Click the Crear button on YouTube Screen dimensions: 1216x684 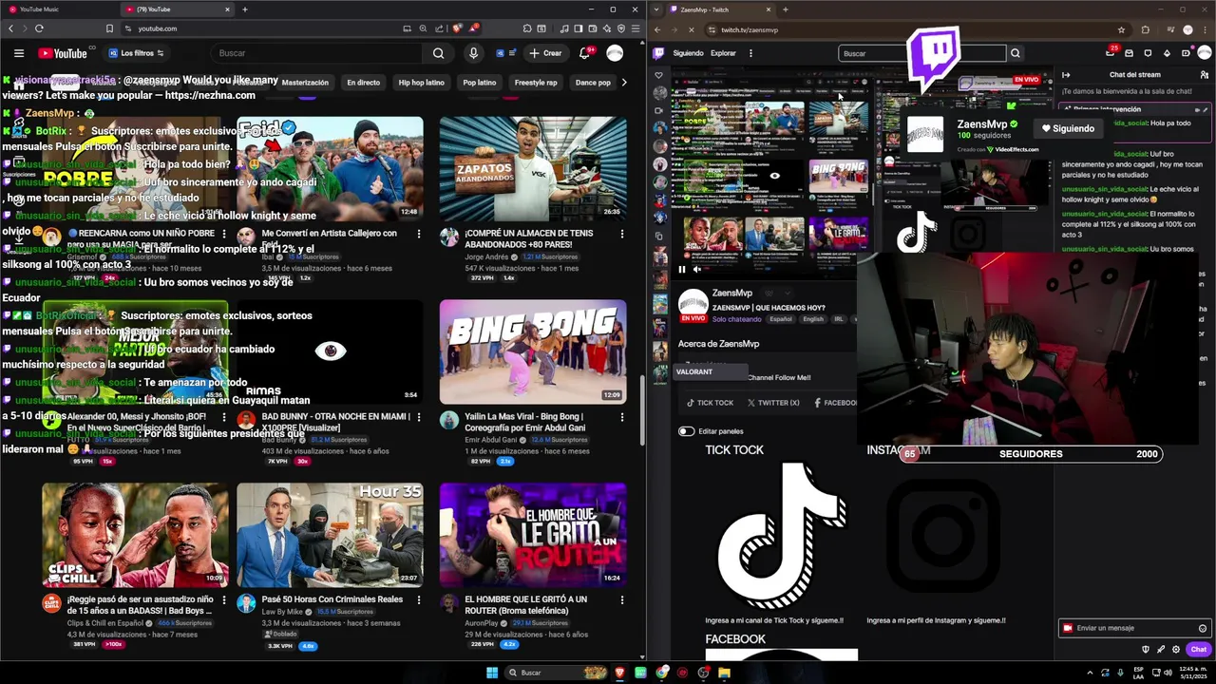(545, 53)
